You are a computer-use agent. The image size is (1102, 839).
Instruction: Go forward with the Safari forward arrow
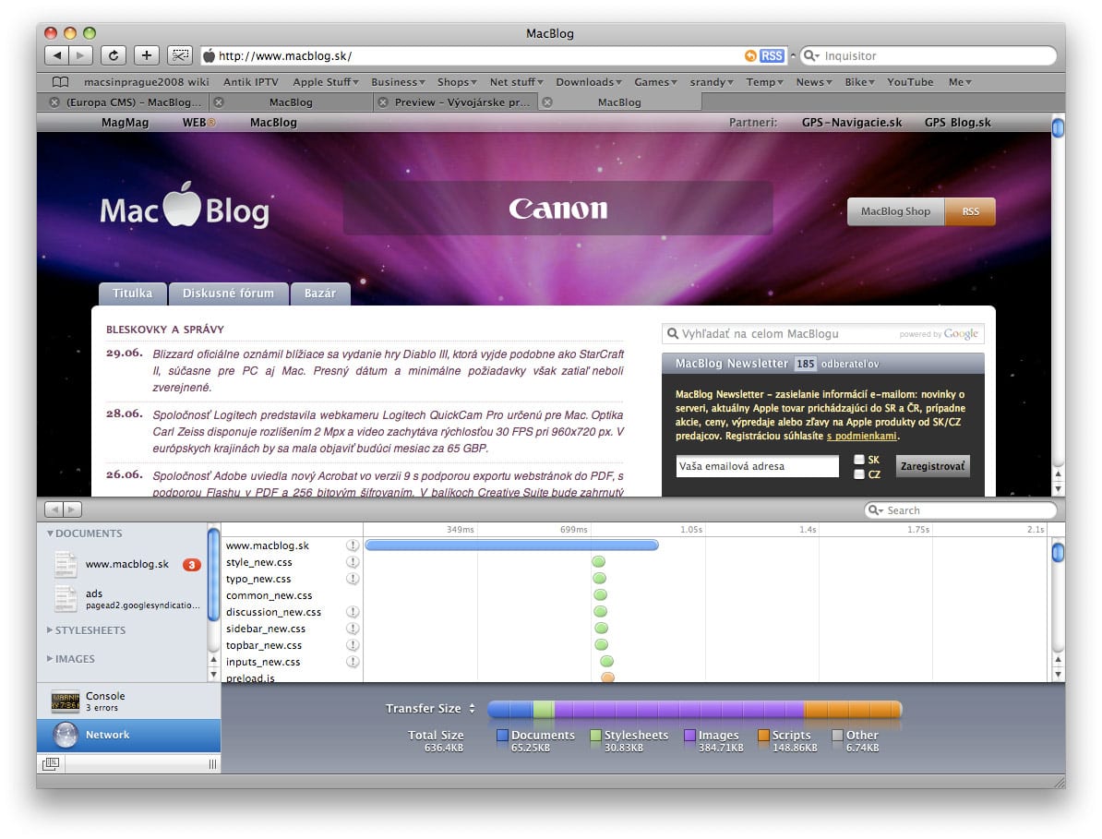pyautogui.click(x=80, y=54)
